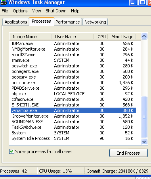Screen dimensions: 151x179
Task: Maximize the Task Manager window
Action: coord(142,3)
